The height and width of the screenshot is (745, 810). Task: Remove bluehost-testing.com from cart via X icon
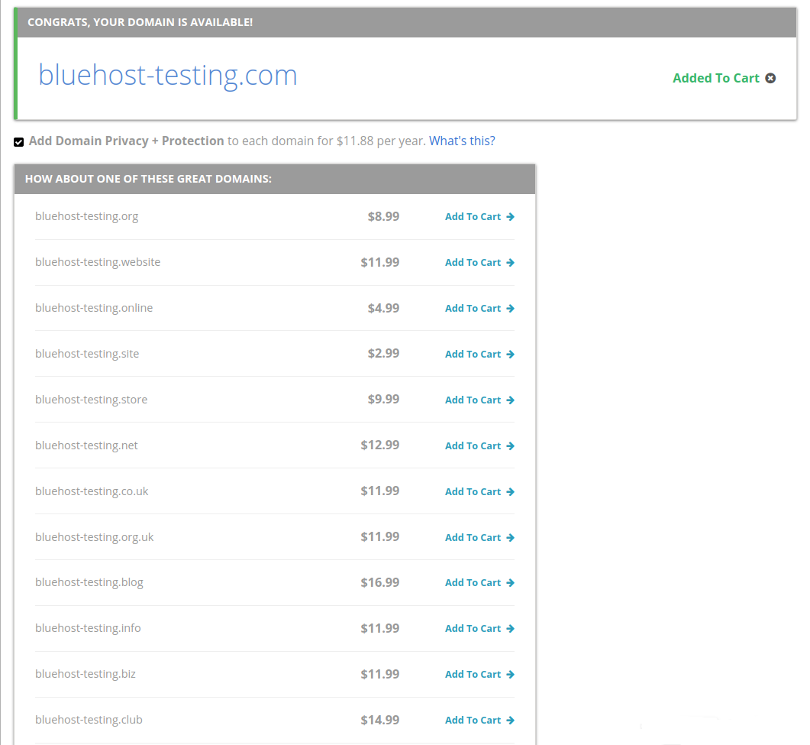pyautogui.click(x=770, y=78)
